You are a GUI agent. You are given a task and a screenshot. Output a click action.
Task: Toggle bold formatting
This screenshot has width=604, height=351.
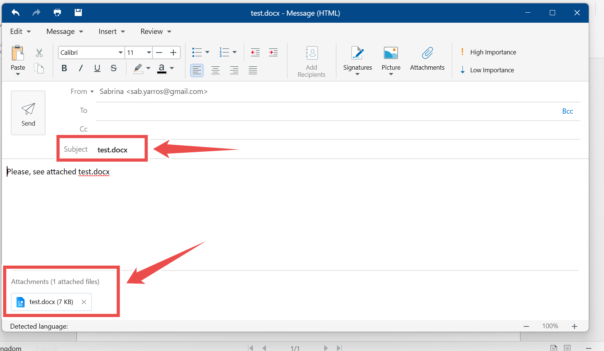click(64, 68)
